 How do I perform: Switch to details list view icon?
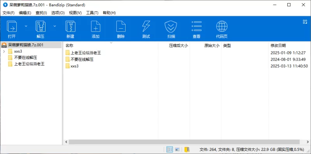click(170, 149)
